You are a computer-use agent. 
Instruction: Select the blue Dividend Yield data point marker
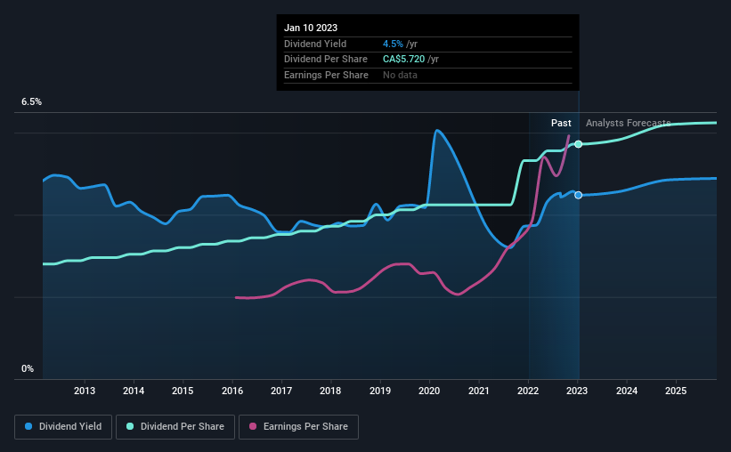578,195
